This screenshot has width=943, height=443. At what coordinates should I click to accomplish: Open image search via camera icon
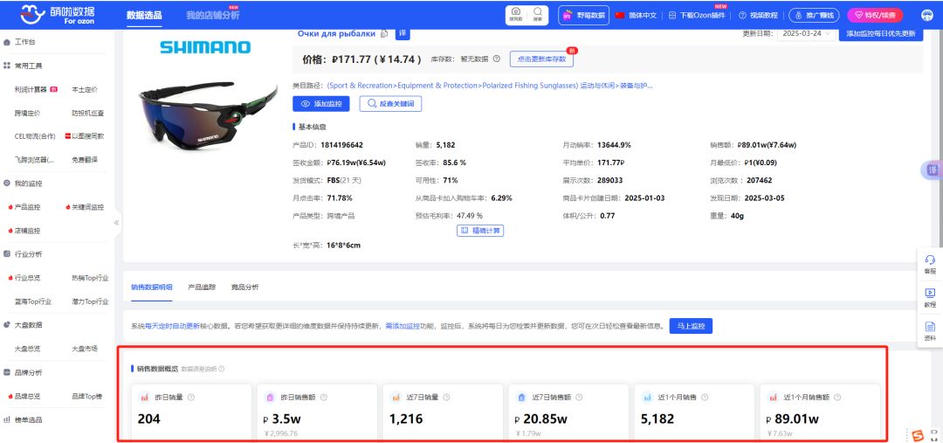pos(516,15)
